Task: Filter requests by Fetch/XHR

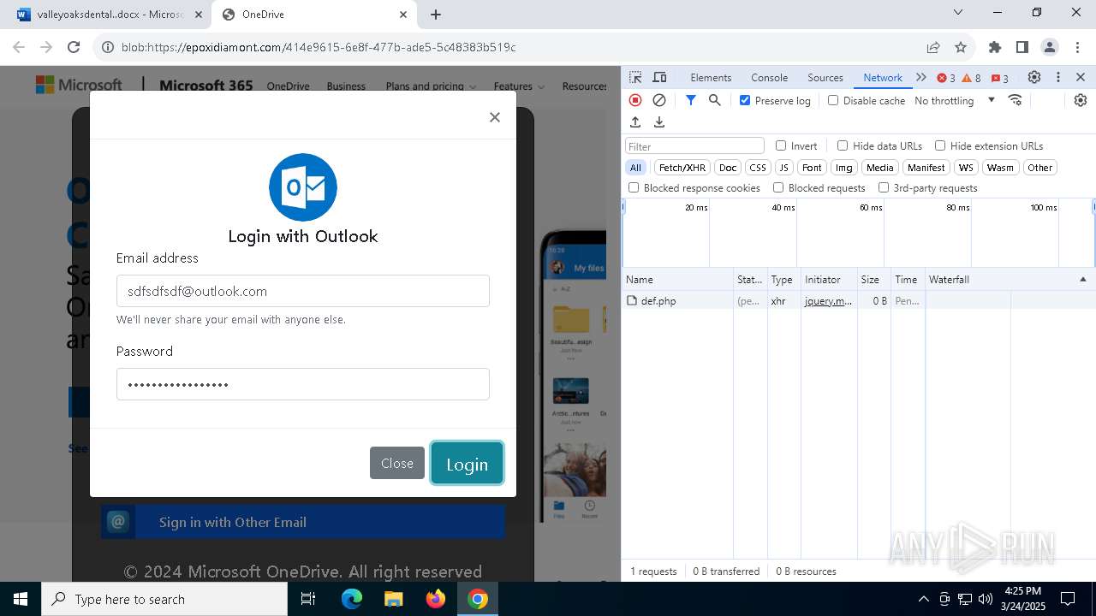Action: click(682, 168)
